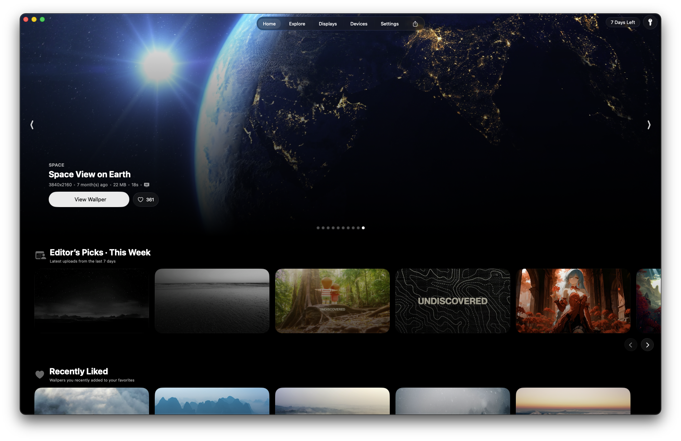
Task: Open the Devices tab
Action: tap(359, 24)
